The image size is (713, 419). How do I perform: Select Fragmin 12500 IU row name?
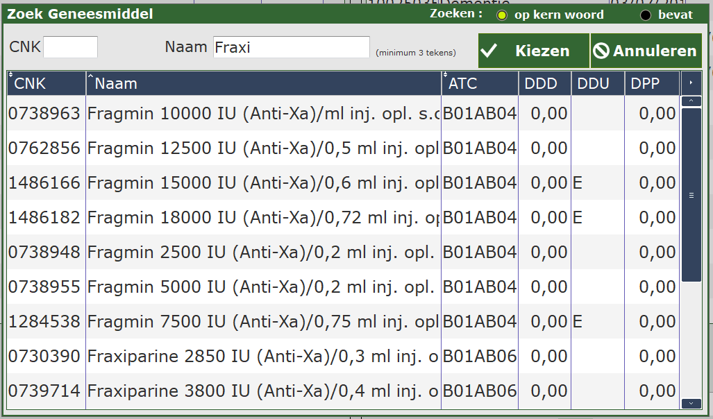(264, 148)
